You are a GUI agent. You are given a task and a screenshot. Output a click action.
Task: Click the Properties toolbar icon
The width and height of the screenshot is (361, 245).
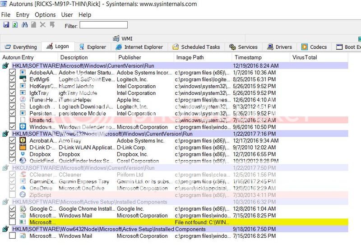click(x=33, y=25)
